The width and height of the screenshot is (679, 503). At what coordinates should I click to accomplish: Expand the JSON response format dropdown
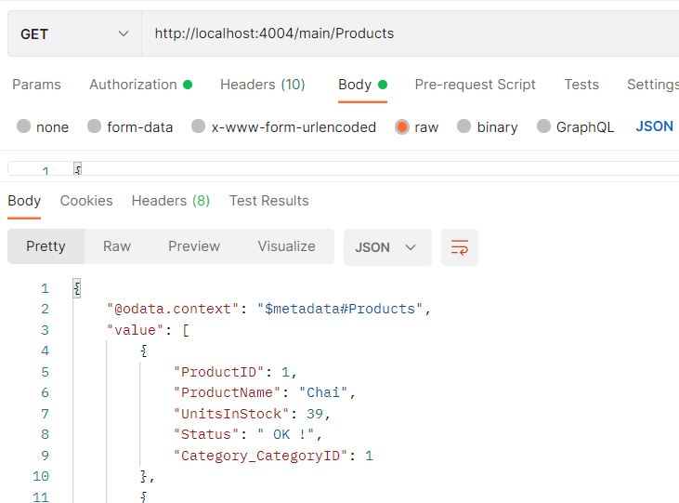click(x=386, y=247)
